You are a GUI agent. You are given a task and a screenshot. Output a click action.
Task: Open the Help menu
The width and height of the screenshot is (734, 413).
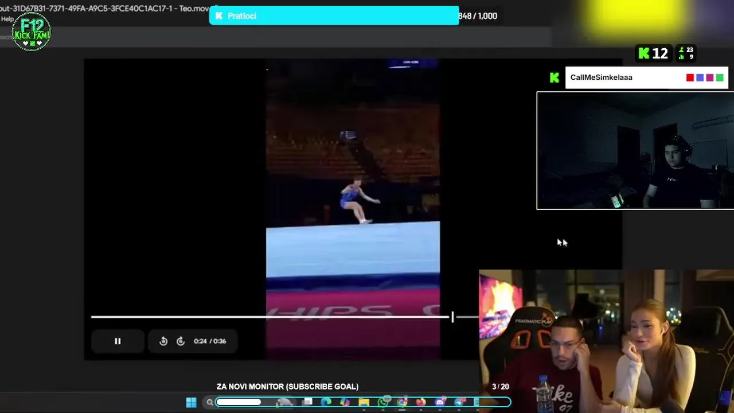(7, 19)
